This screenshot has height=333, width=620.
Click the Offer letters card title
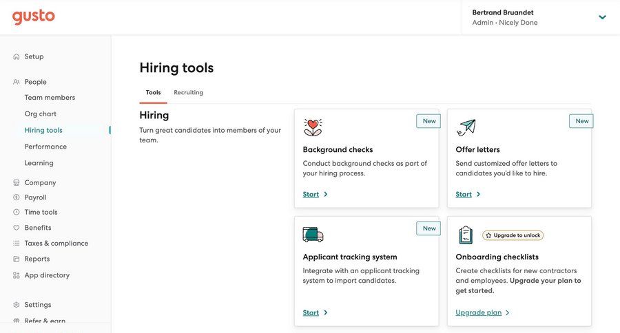pyautogui.click(x=477, y=150)
